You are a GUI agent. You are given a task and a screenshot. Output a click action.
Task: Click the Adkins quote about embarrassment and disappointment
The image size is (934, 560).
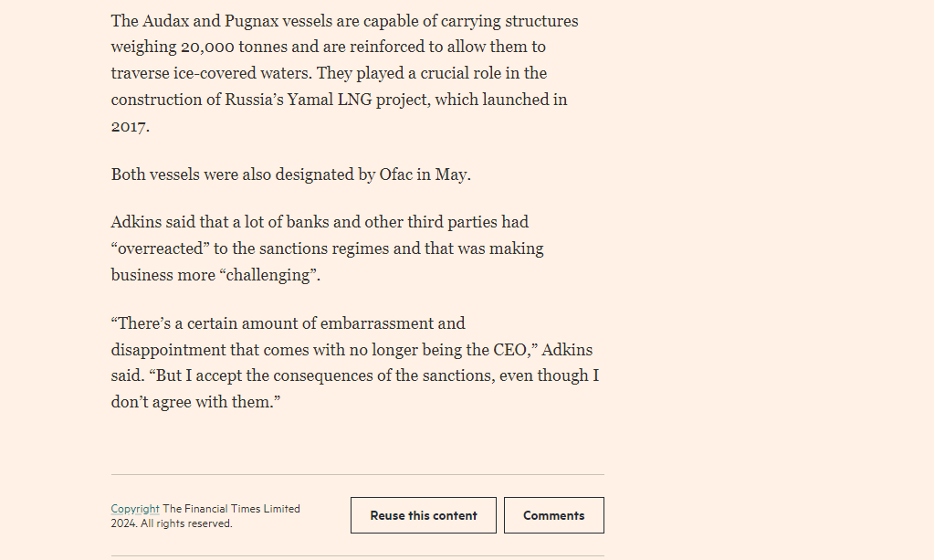[x=355, y=363]
